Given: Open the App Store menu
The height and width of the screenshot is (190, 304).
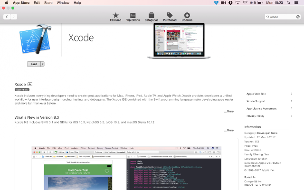Looking at the screenshot, I should (x=21, y=3).
